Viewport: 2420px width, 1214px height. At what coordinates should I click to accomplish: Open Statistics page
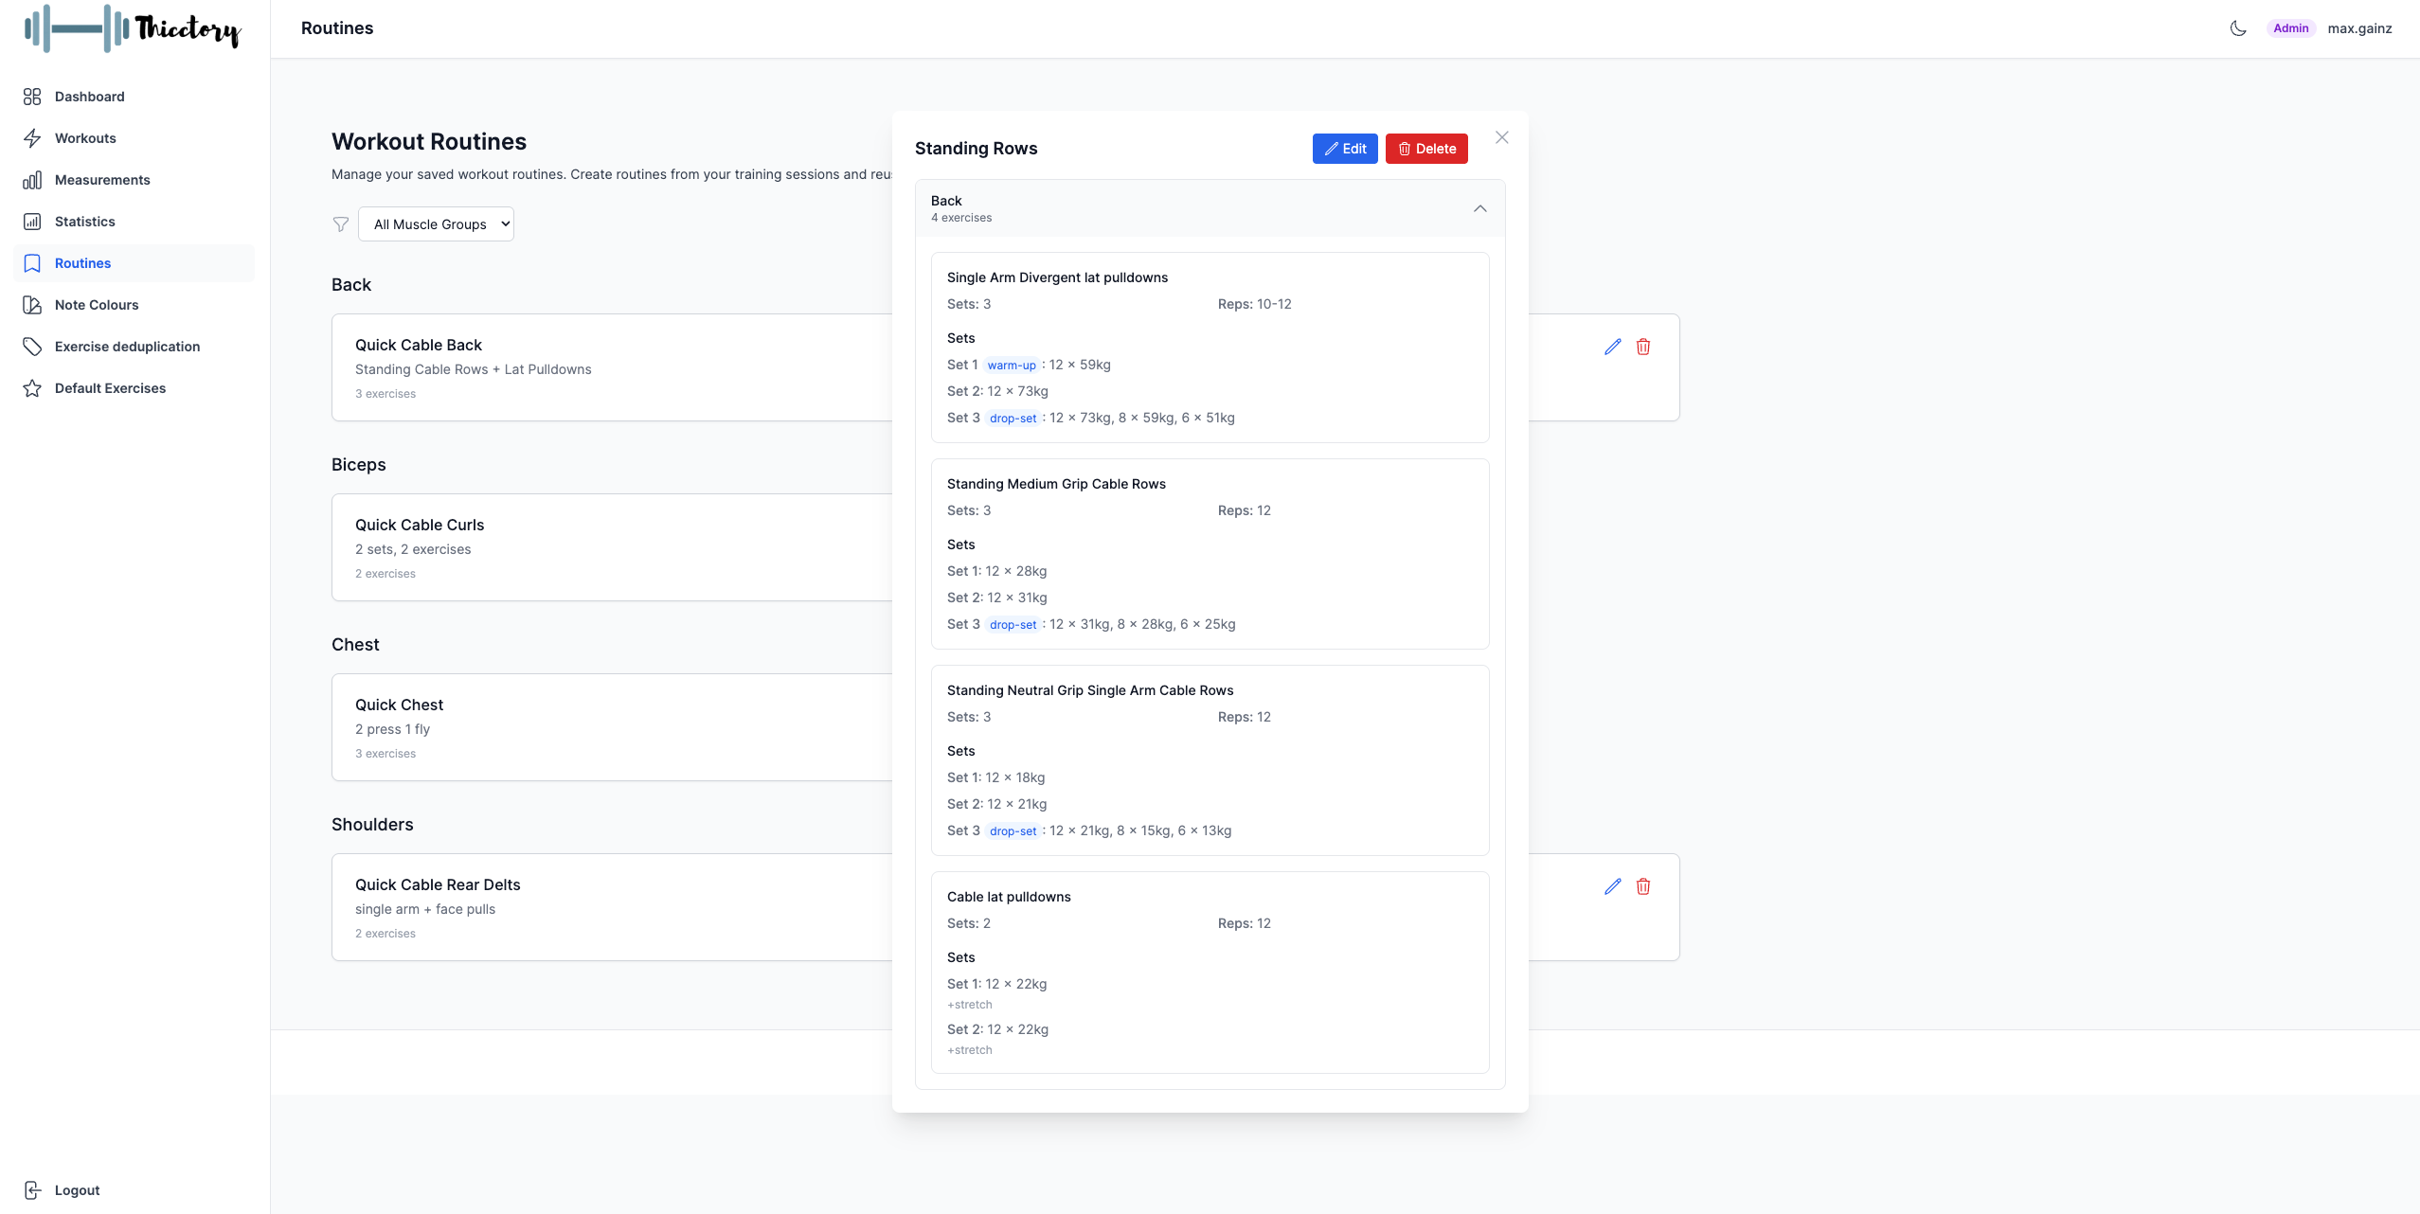point(84,222)
